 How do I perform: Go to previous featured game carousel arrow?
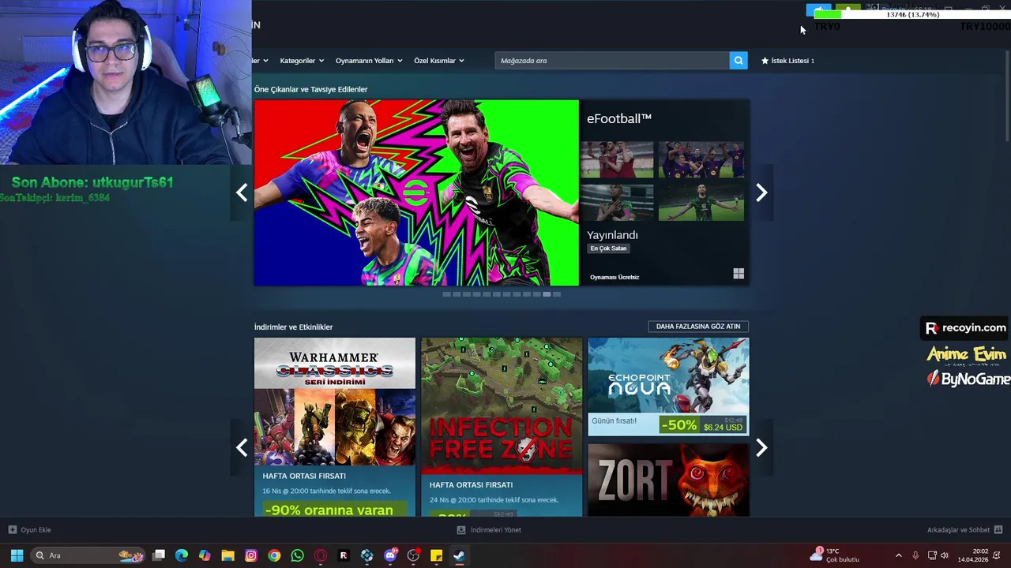click(x=242, y=192)
